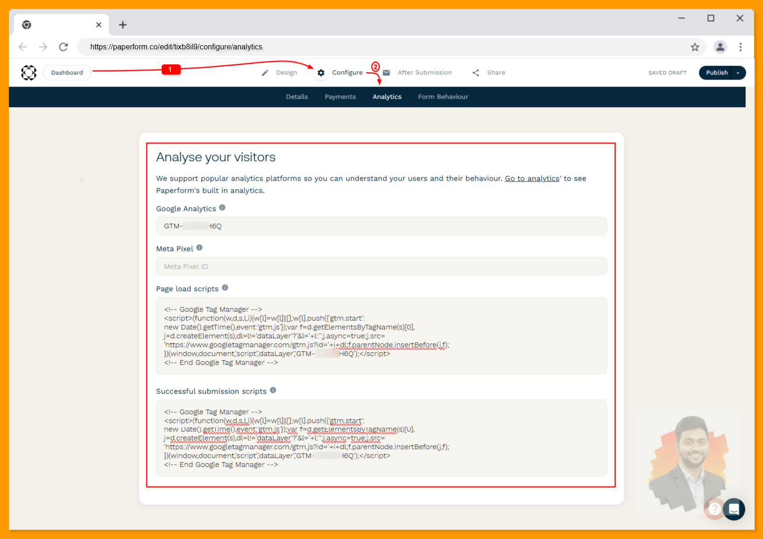Click the Meta Pixel info tooltip icon
This screenshot has width=763, height=539.
point(199,247)
